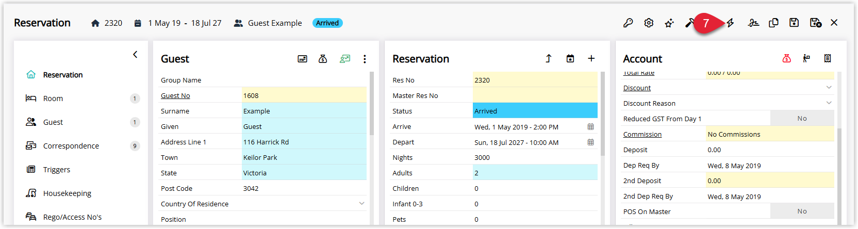Screen dimensions: 858x229
Task: Click the sparkle stars icon
Action: pos(669,23)
